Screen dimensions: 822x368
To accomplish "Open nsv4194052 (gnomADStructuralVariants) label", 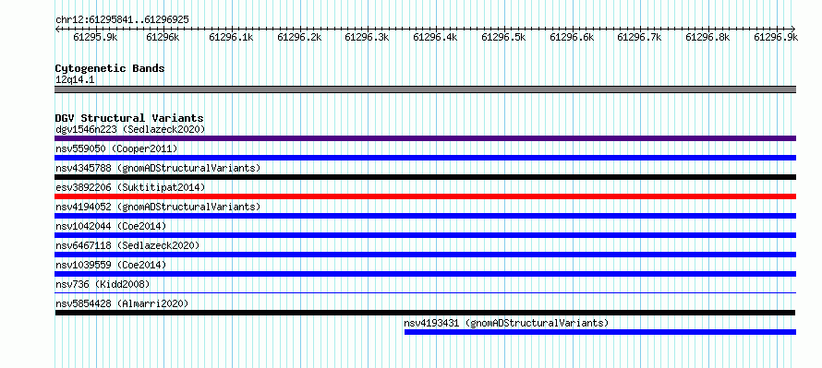I will point(158,207).
